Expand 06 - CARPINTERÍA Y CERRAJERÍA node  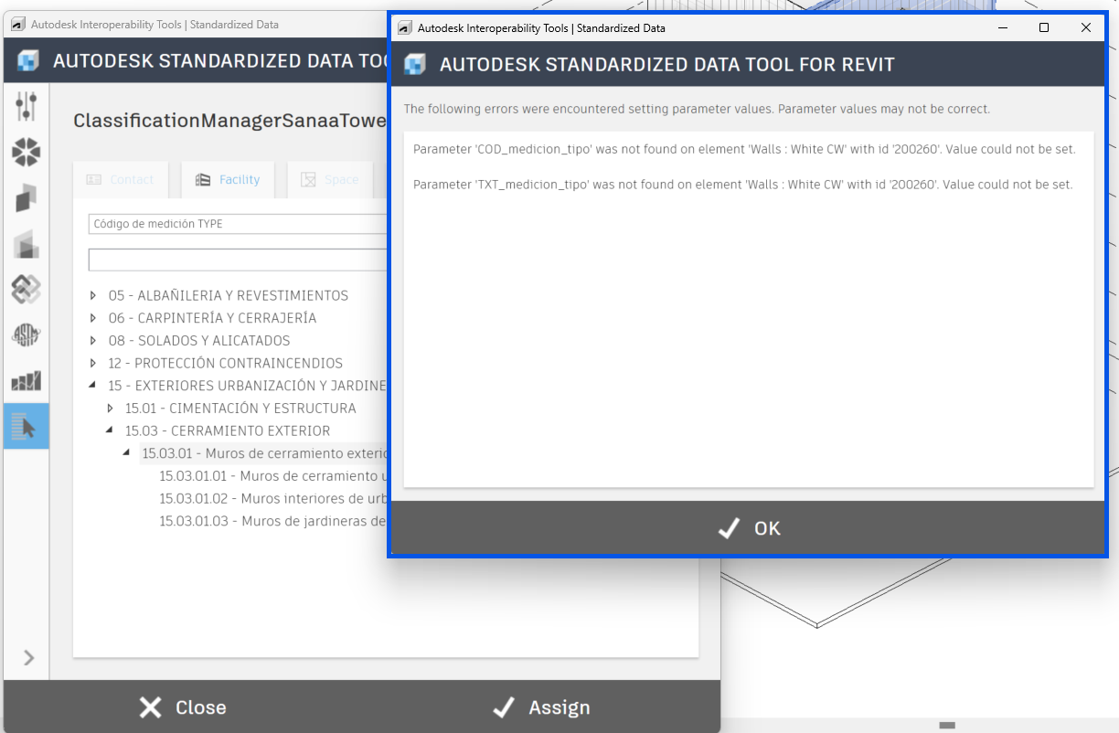point(92,318)
